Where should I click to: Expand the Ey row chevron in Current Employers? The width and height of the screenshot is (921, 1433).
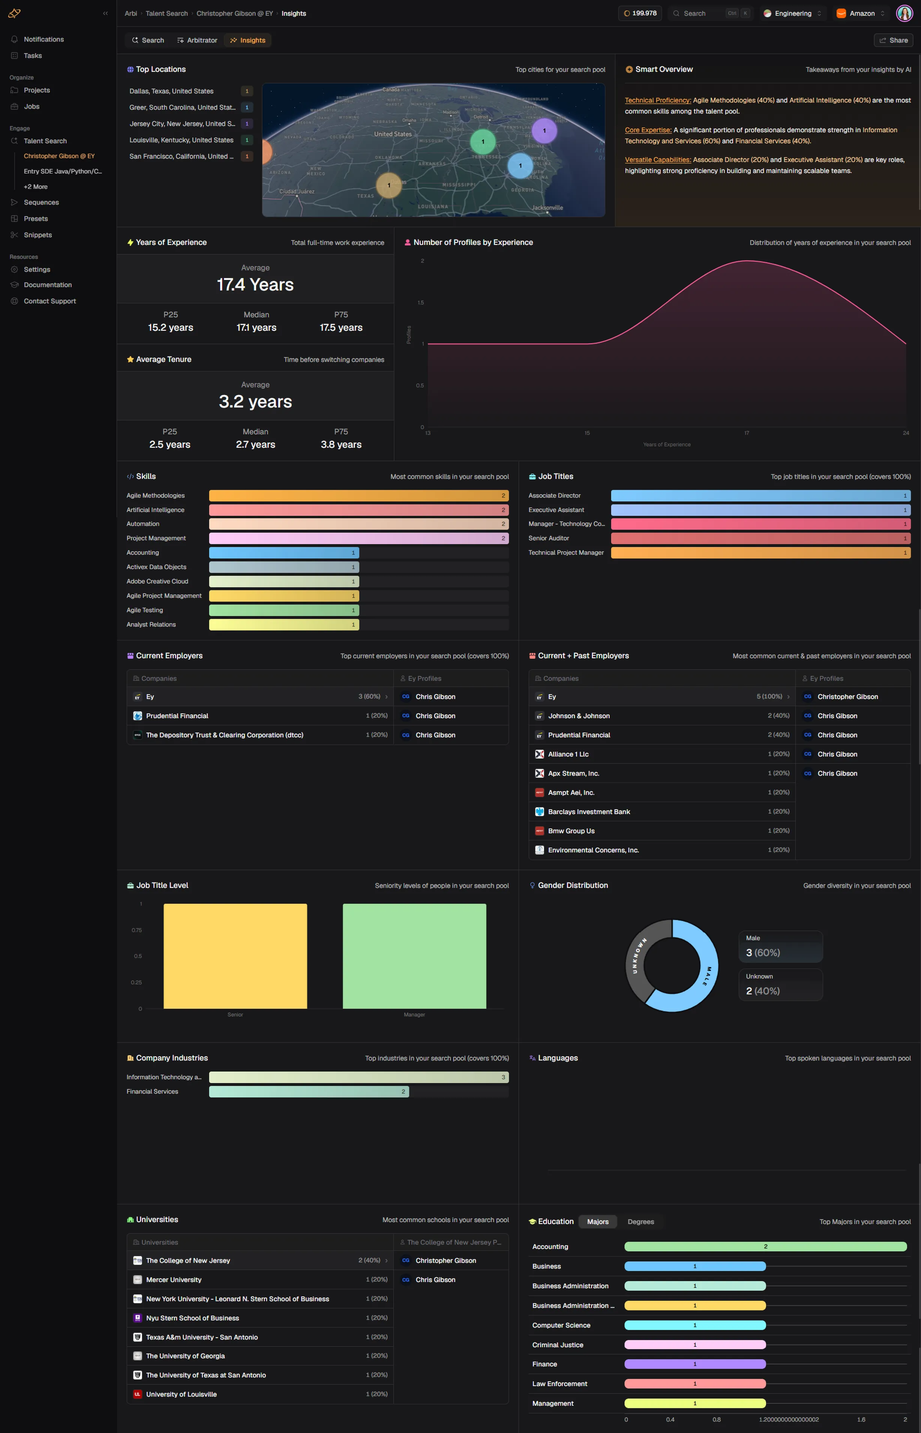(386, 696)
